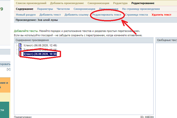Click the document icon of text 3
The width and height of the screenshot is (177, 118).
(x=20, y=54)
